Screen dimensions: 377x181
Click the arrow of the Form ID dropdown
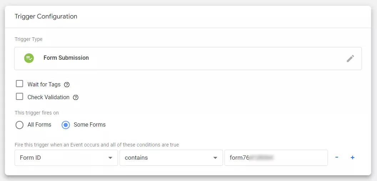pos(110,158)
